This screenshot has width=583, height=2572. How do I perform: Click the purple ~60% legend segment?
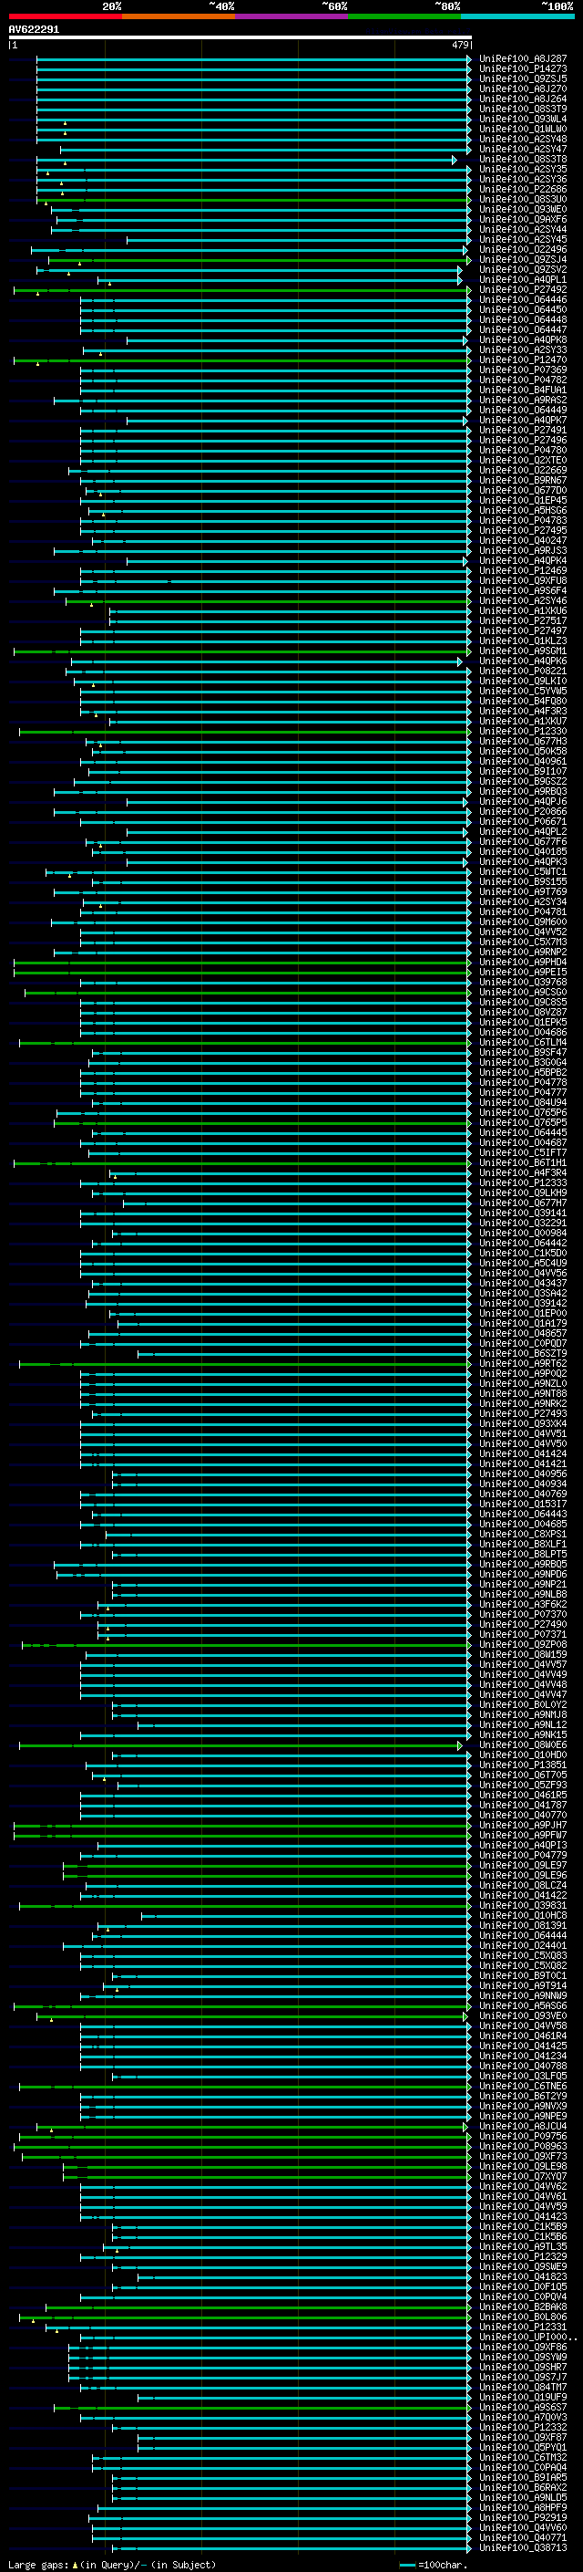(292, 16)
